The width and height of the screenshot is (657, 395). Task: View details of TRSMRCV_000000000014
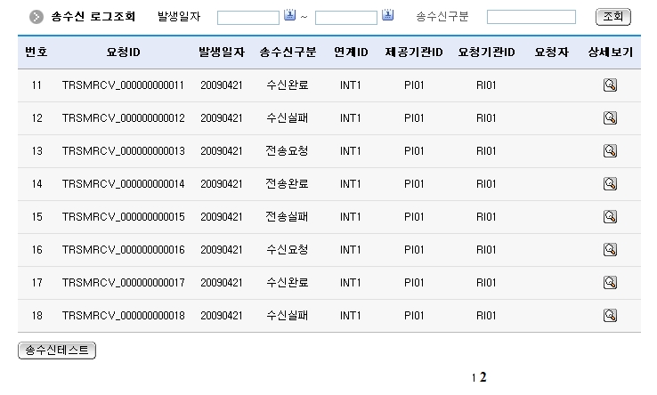(610, 184)
